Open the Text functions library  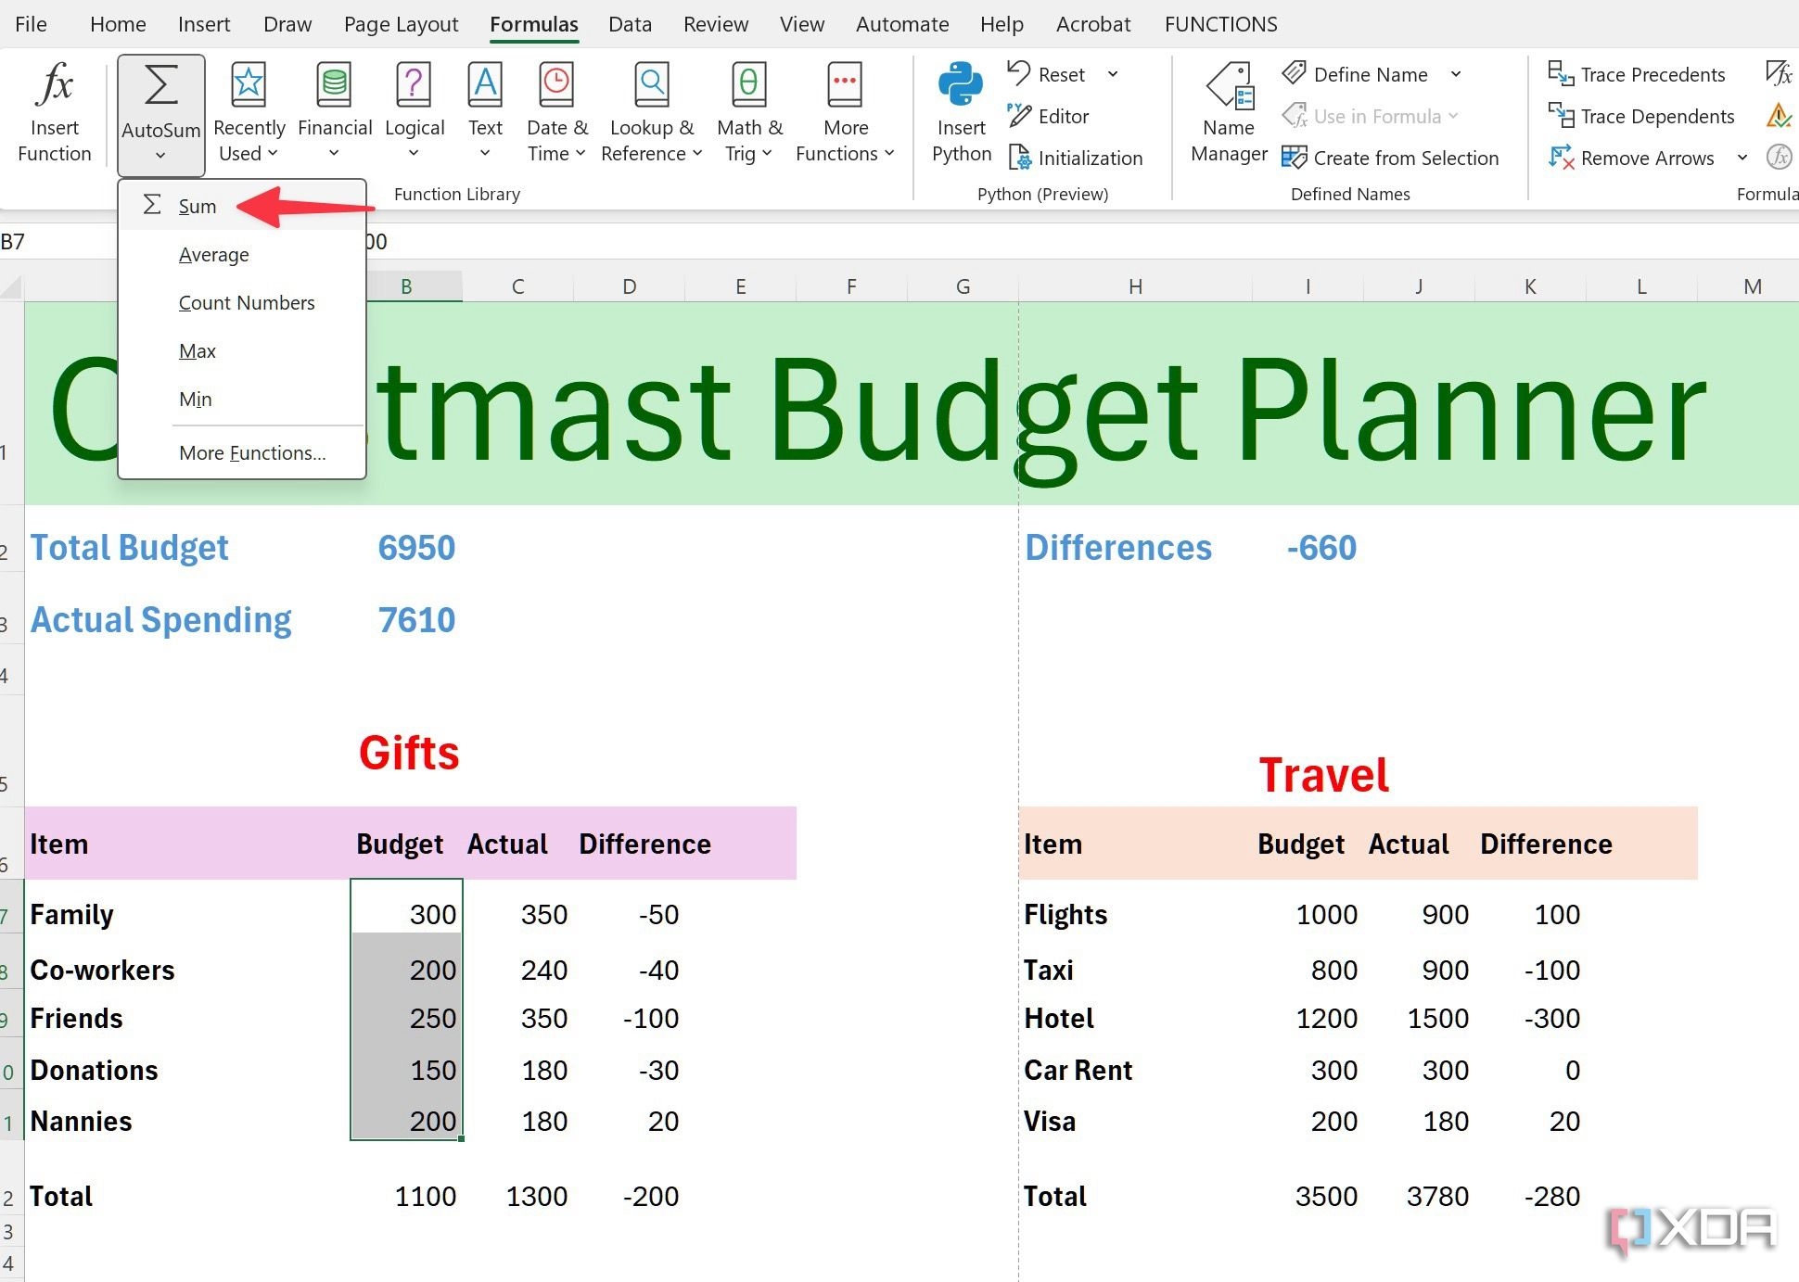click(484, 111)
